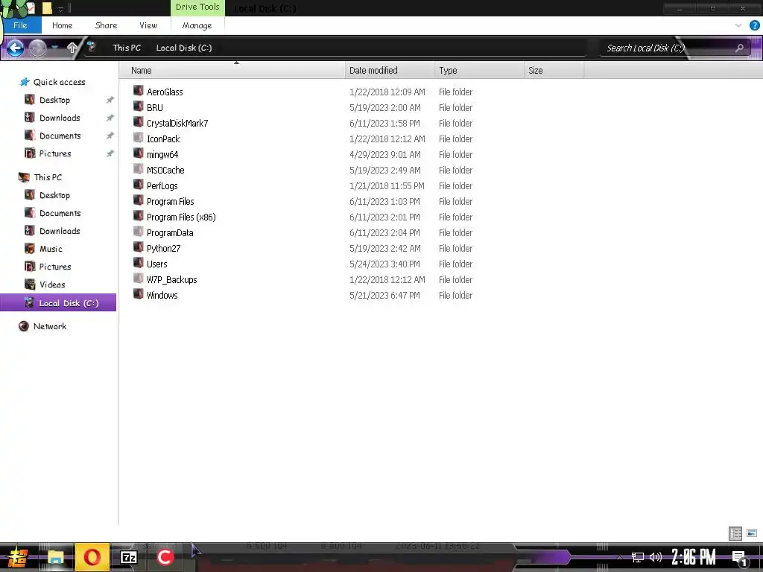Switch to Details view layout icon
Image resolution: width=763 pixels, height=572 pixels.
click(735, 533)
